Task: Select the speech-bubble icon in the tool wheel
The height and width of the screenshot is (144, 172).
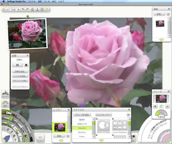Action: (x=14, y=136)
